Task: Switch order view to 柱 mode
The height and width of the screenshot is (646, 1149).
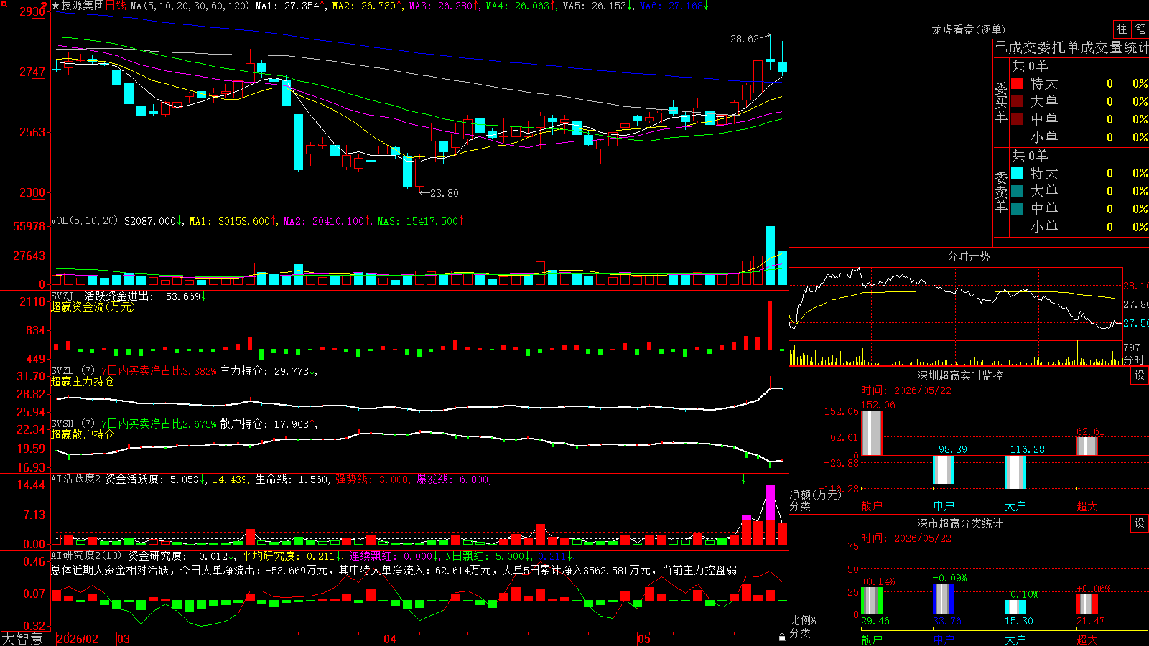Action: 1122,29
